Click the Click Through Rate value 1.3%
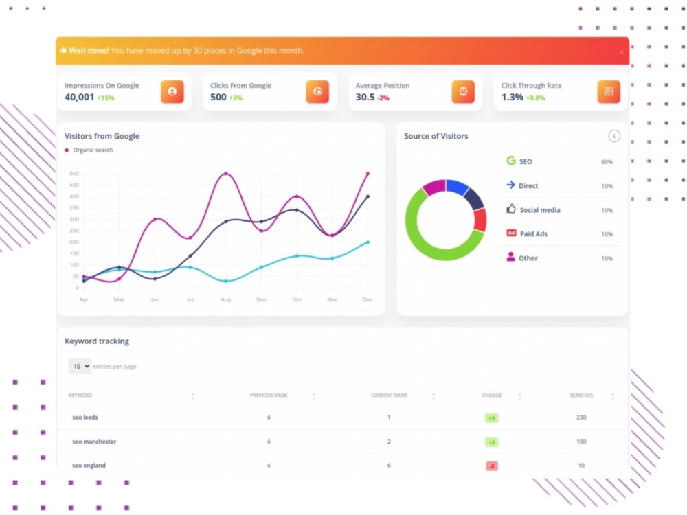Viewport: 687px width, 515px height. click(513, 97)
